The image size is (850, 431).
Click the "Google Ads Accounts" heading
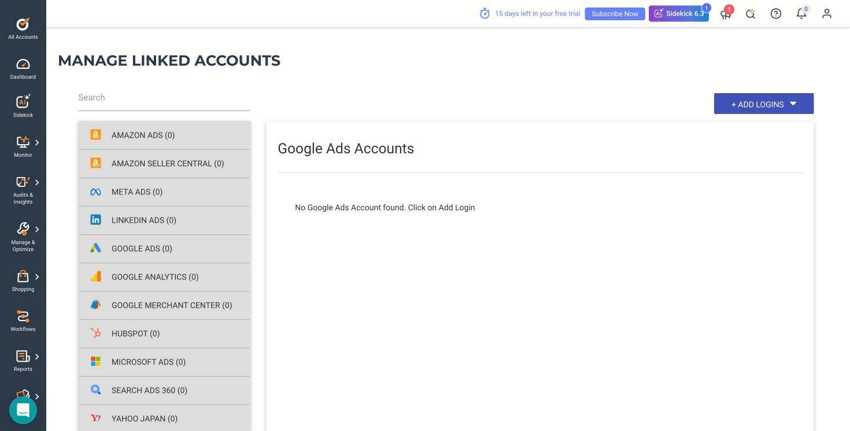[x=346, y=149]
